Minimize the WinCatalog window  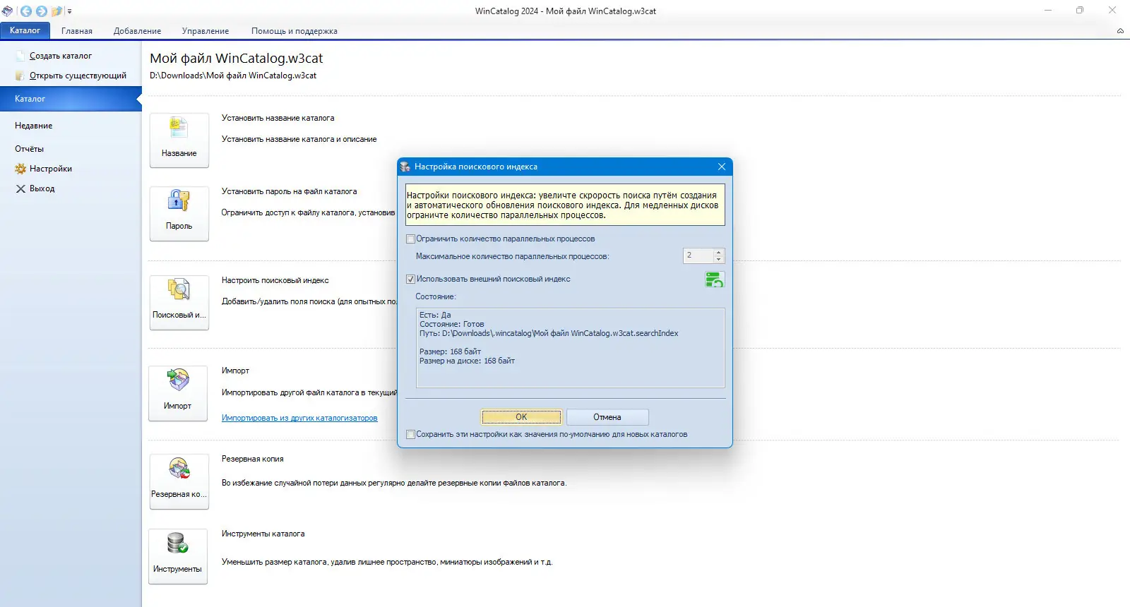1048,11
